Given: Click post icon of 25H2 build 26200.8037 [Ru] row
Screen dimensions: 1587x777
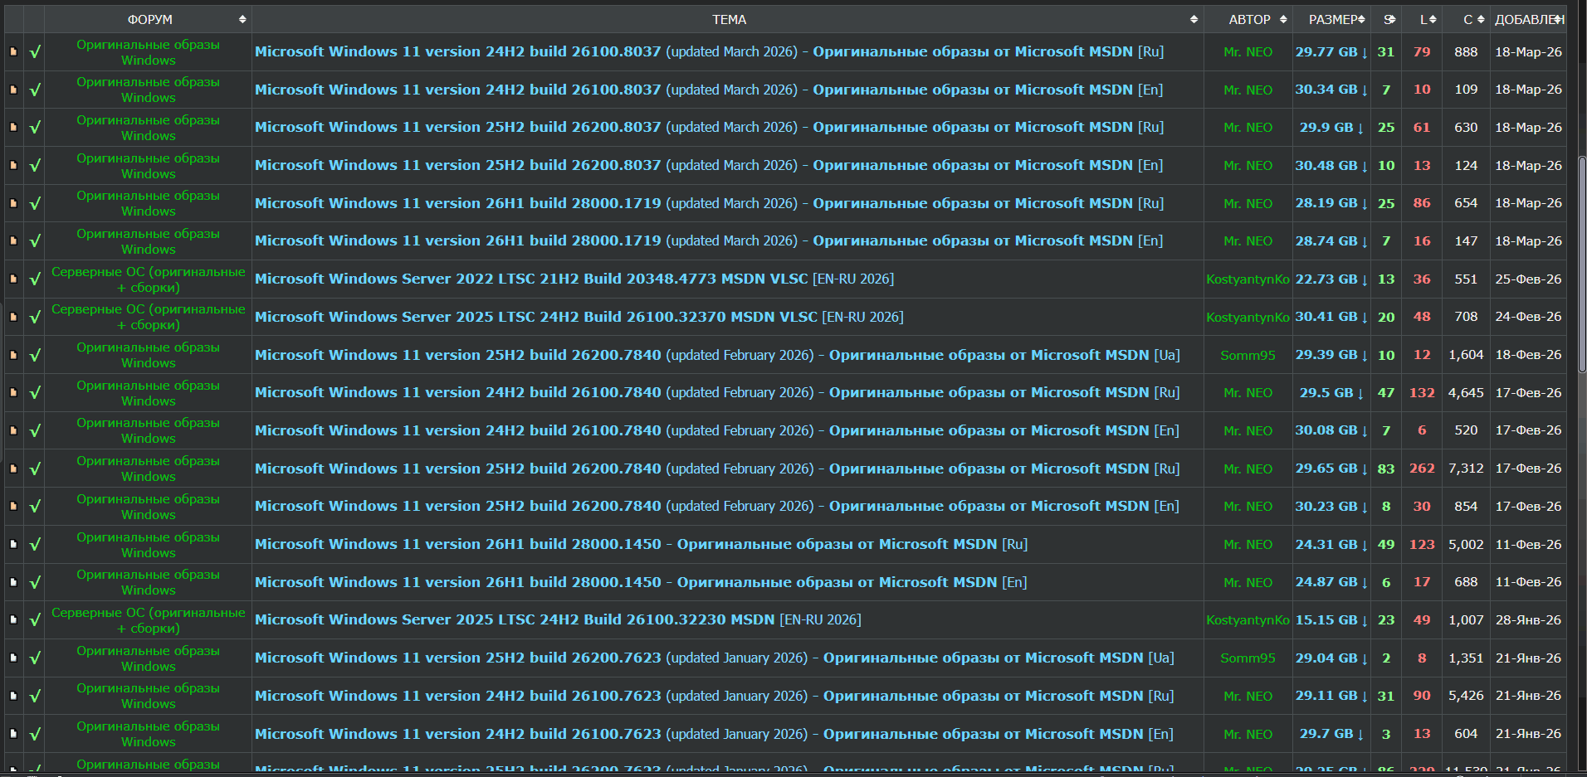Looking at the screenshot, I should pyautogui.click(x=13, y=127).
